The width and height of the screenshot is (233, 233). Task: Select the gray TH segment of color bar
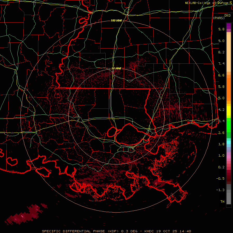[229, 199]
